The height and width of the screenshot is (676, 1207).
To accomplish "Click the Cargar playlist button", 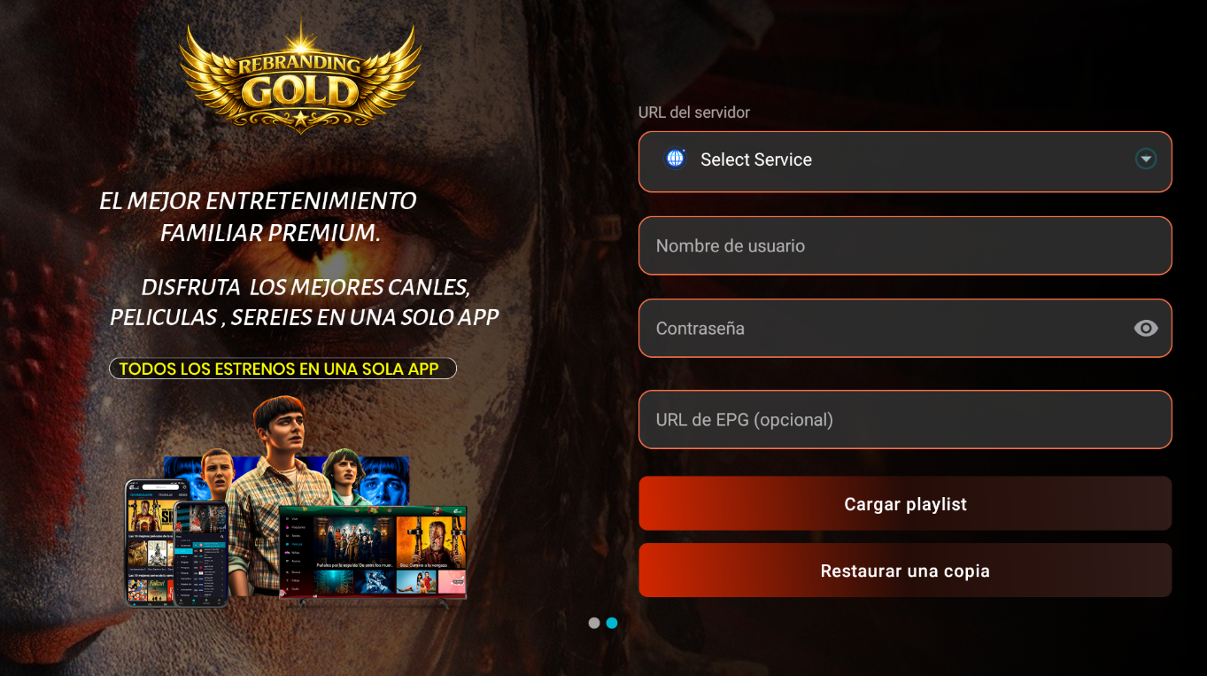I will pos(905,503).
